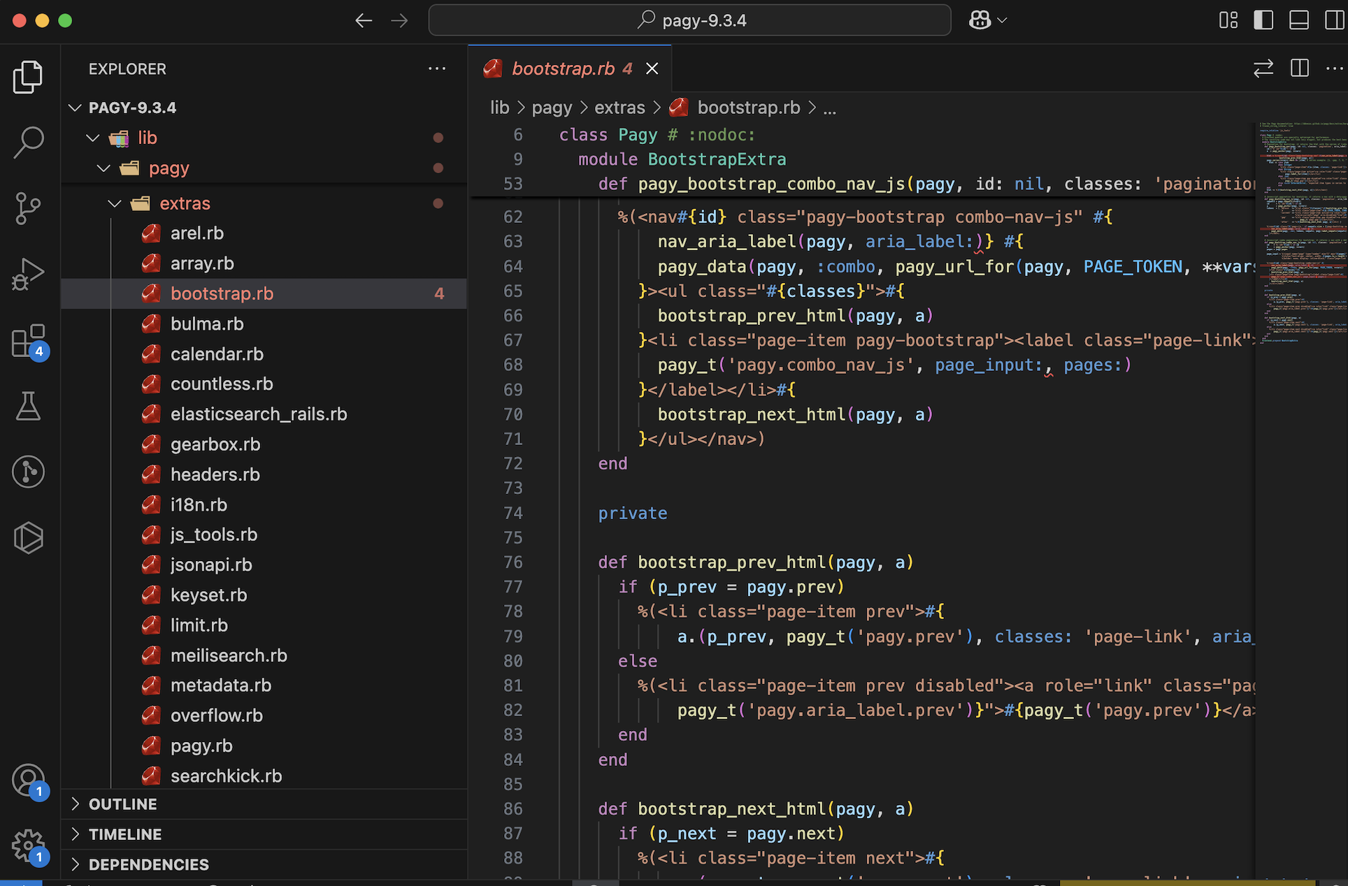Open the Source Control view
The image size is (1348, 886).
pos(28,208)
